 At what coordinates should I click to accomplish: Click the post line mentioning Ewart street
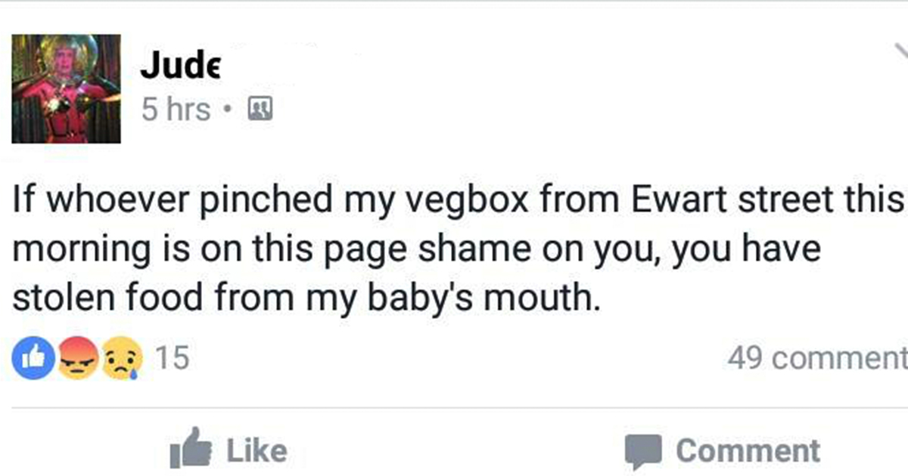[x=459, y=200]
